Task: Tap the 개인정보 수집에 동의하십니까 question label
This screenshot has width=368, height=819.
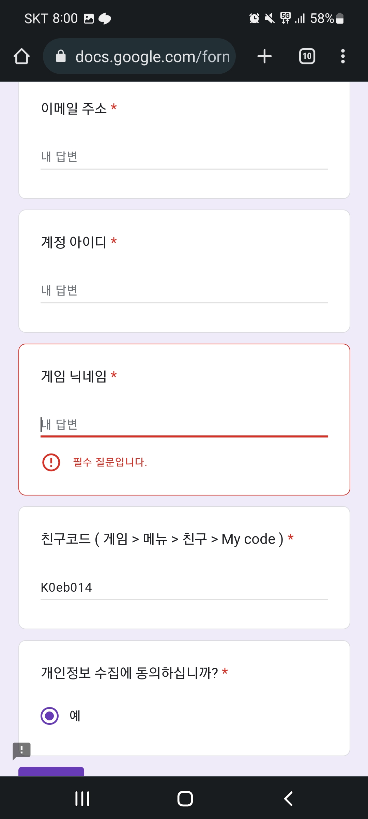Action: 129,673
